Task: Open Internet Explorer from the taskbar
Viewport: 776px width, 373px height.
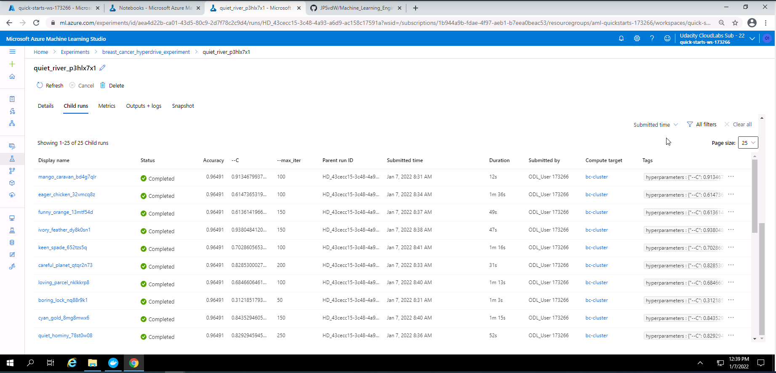Action: pyautogui.click(x=72, y=363)
